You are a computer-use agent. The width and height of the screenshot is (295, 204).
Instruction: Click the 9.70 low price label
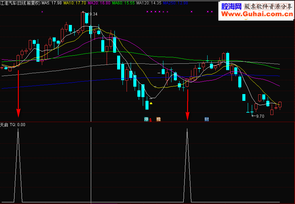point(260,116)
